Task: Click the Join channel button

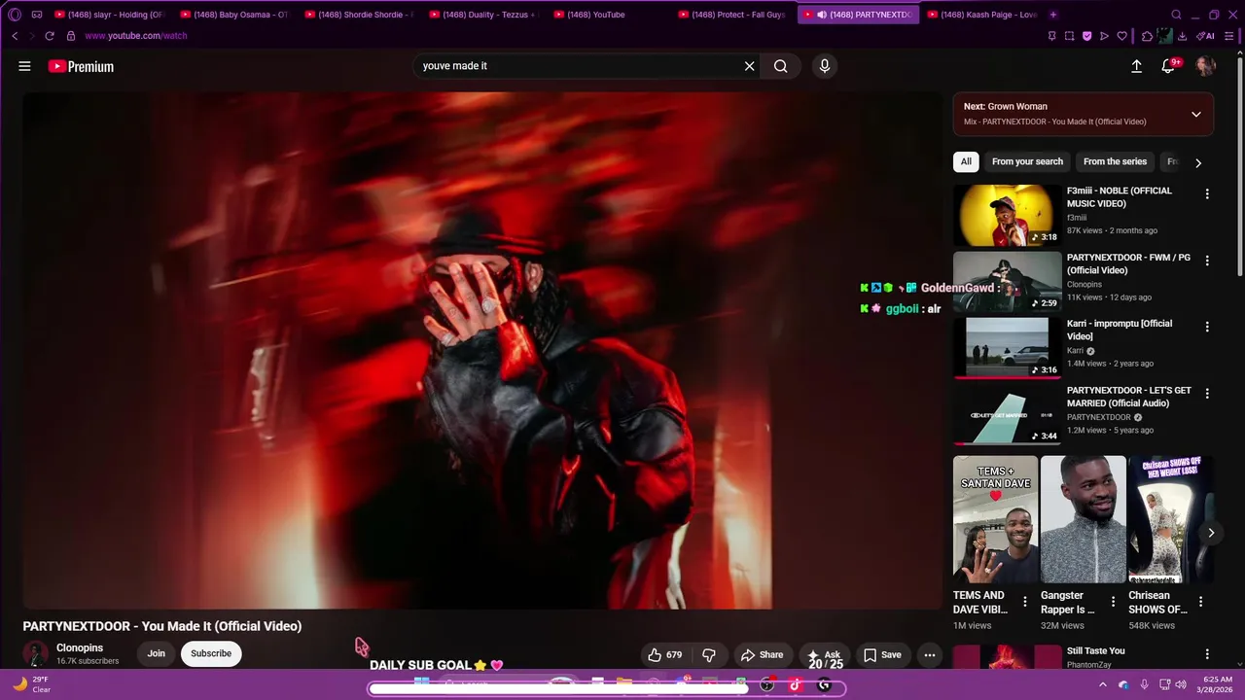Action: point(157,653)
